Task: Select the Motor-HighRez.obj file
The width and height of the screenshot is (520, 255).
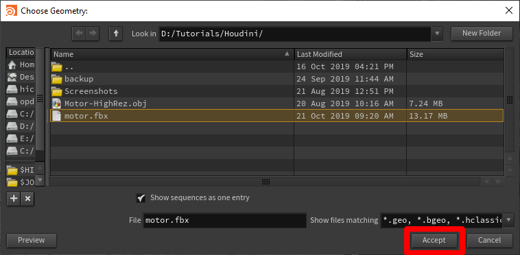Action: pyautogui.click(x=277, y=104)
